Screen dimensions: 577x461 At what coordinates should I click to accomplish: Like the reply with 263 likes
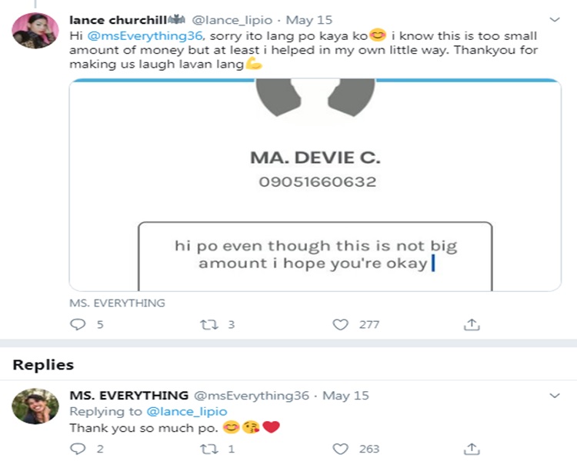coord(340,449)
